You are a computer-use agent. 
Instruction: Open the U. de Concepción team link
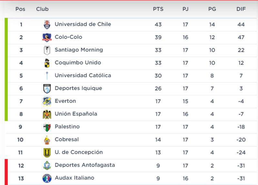(x=79, y=152)
